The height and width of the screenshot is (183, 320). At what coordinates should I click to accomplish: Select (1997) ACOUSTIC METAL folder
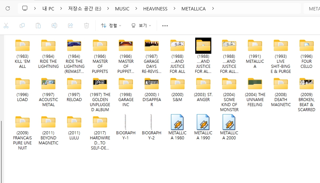48,92
